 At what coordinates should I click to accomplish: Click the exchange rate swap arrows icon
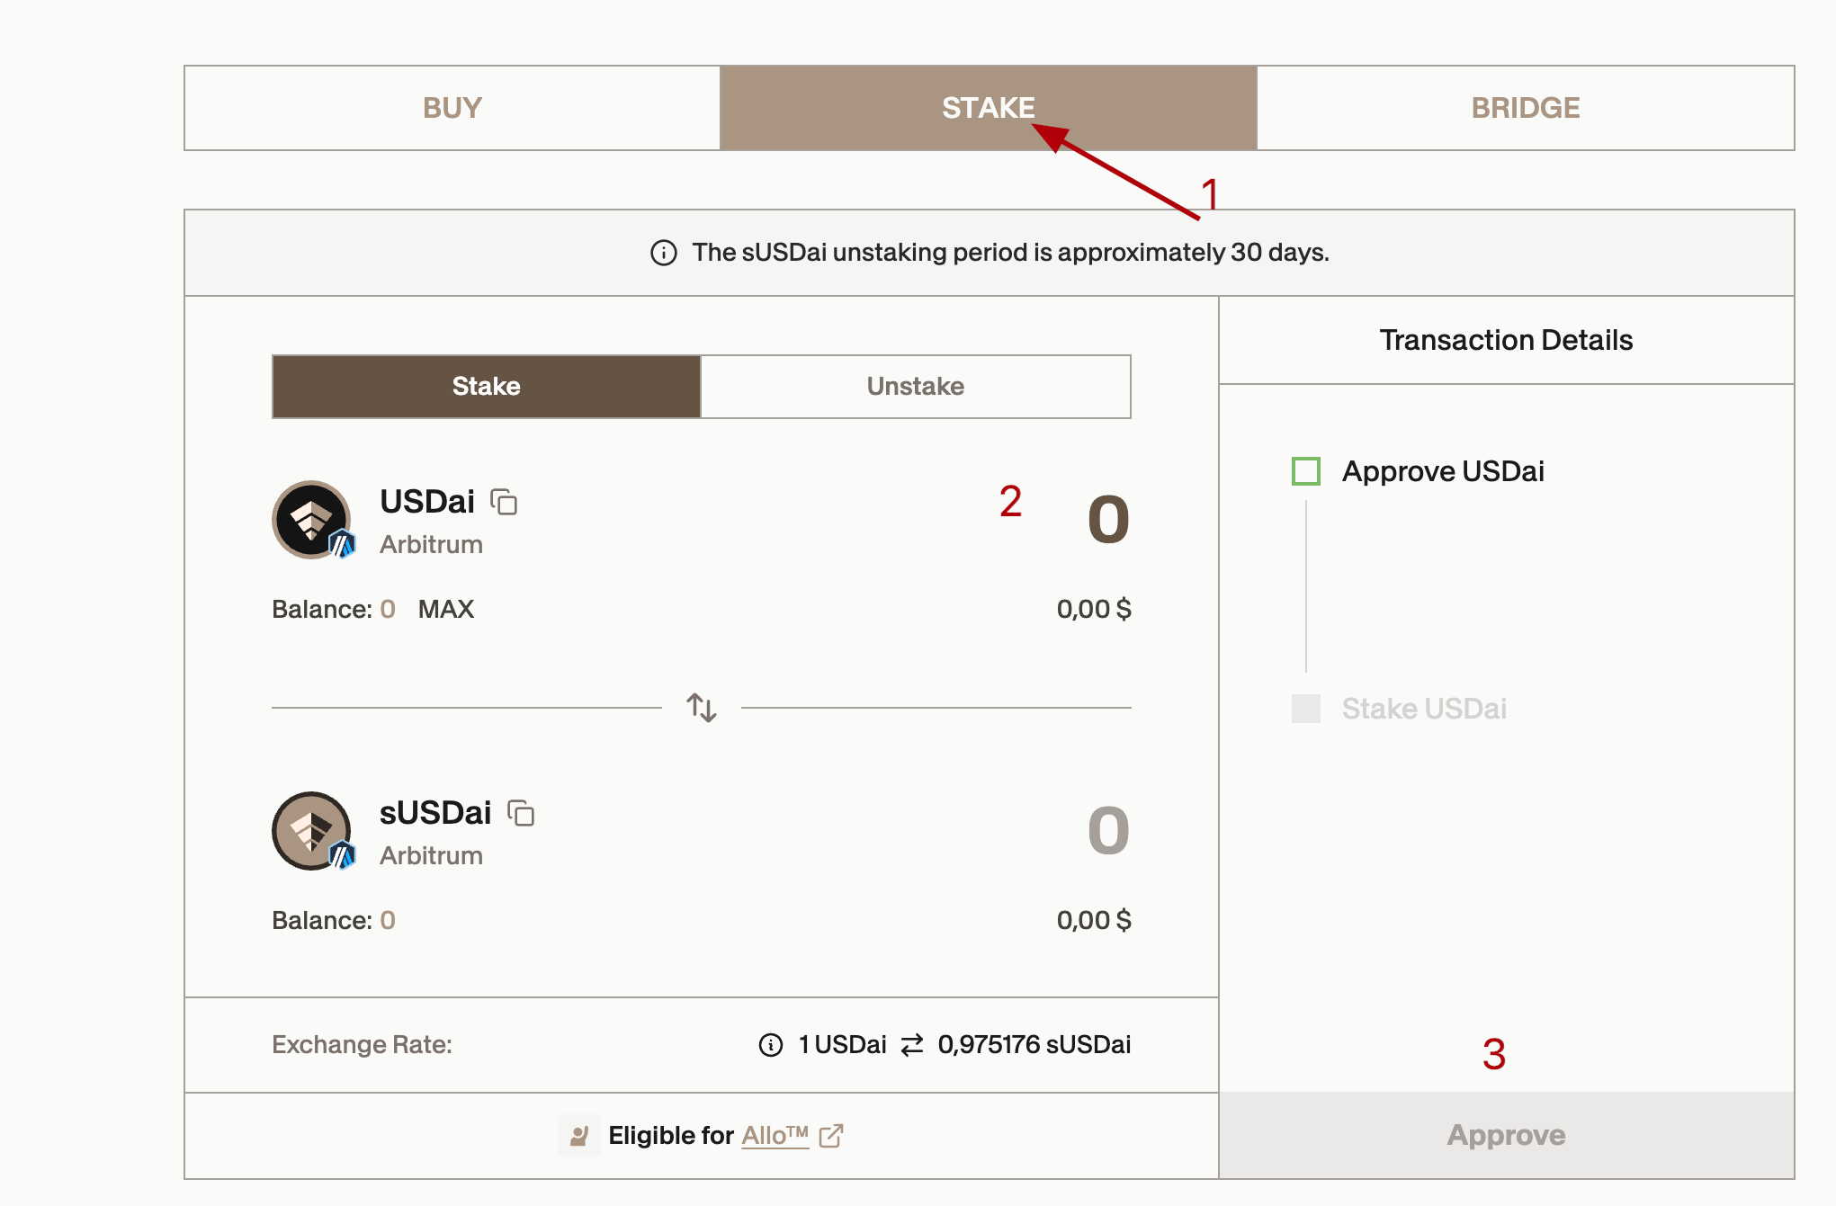(912, 1045)
